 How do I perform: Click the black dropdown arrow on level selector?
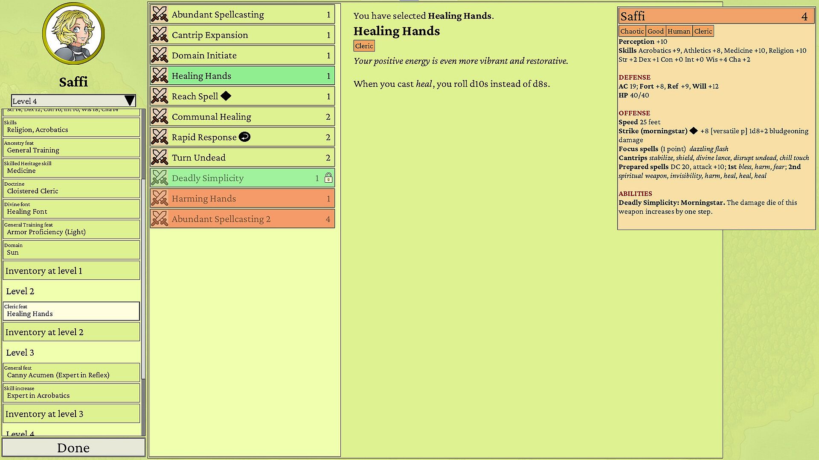[129, 101]
